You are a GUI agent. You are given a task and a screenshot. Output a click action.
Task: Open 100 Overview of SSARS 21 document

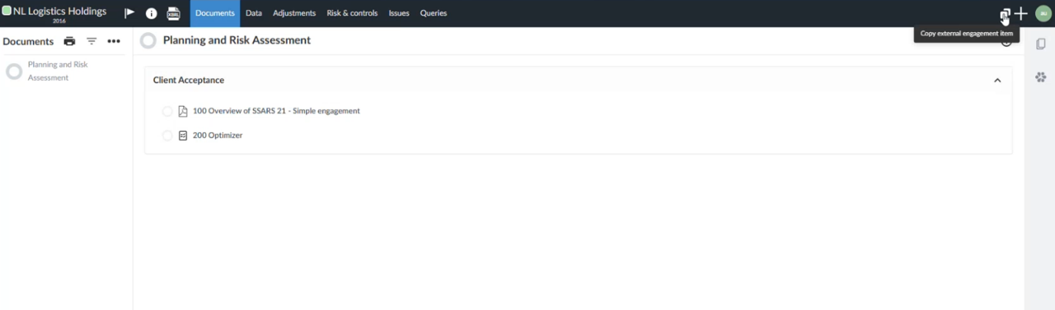[x=276, y=111]
